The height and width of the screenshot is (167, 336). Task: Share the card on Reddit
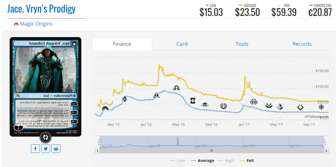click(56, 149)
